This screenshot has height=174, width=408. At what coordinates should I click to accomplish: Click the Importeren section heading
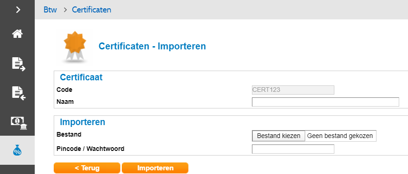coord(82,122)
